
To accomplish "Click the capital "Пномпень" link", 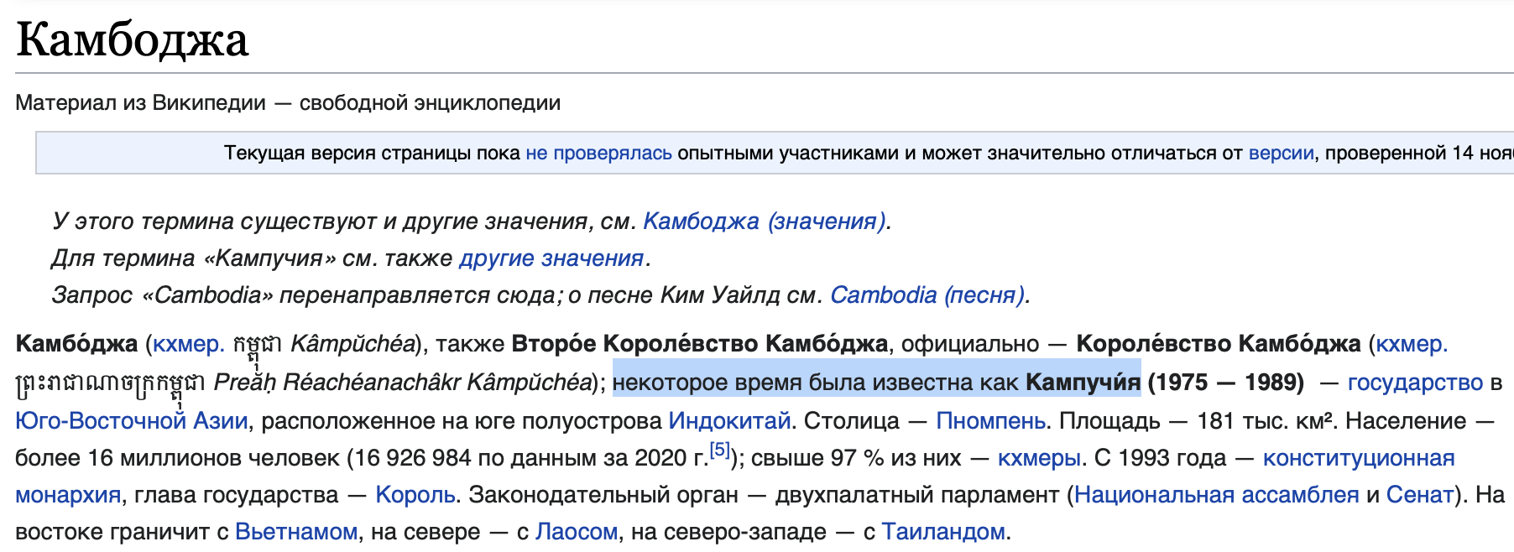I will point(990,420).
